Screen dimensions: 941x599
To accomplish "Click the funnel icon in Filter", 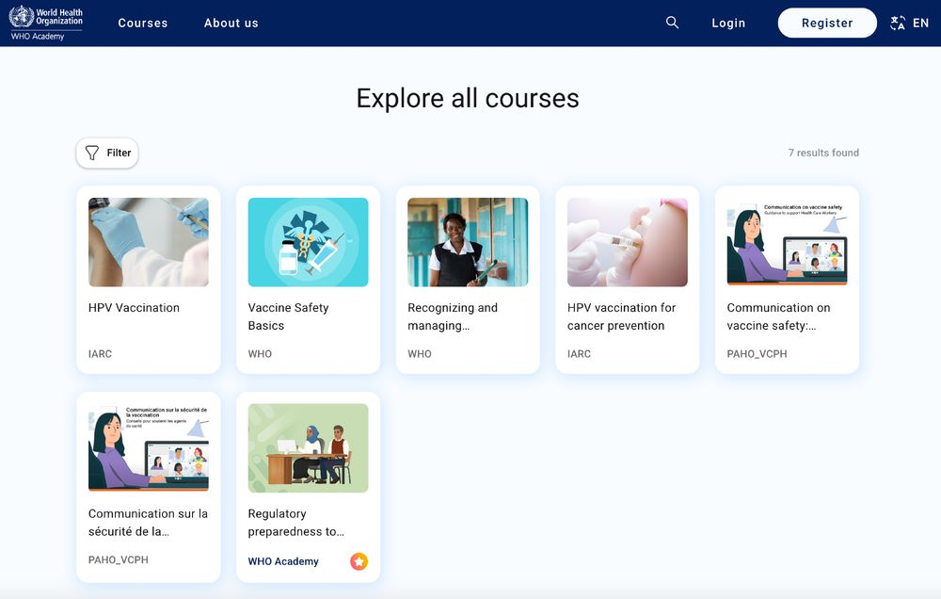I will point(92,153).
